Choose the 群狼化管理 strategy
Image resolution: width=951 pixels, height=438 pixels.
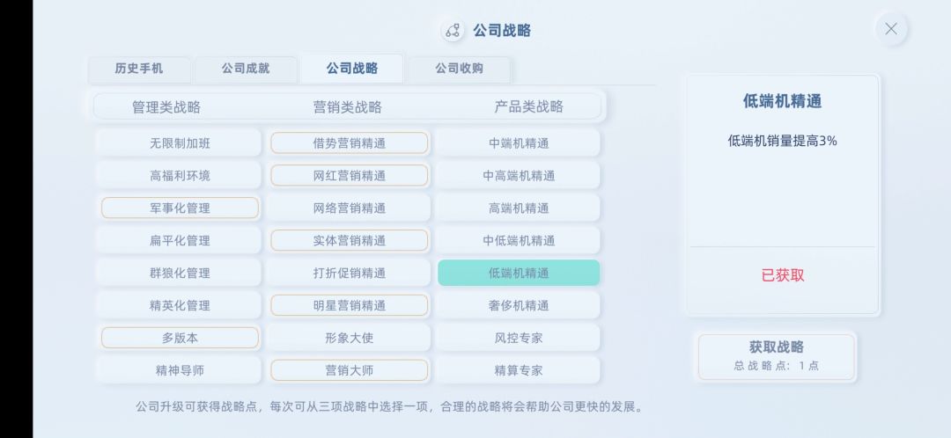click(180, 273)
